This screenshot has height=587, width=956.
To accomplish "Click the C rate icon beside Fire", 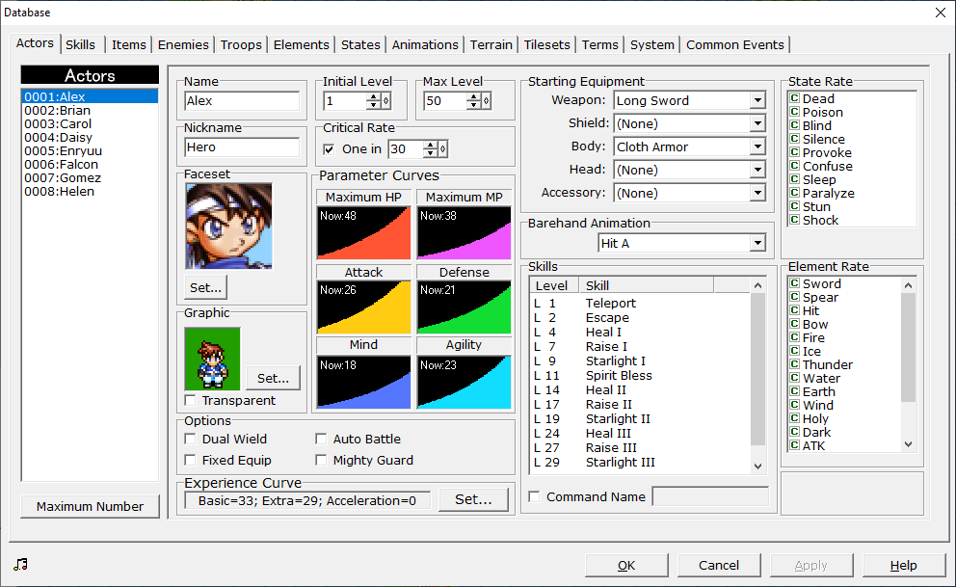I will pos(794,338).
